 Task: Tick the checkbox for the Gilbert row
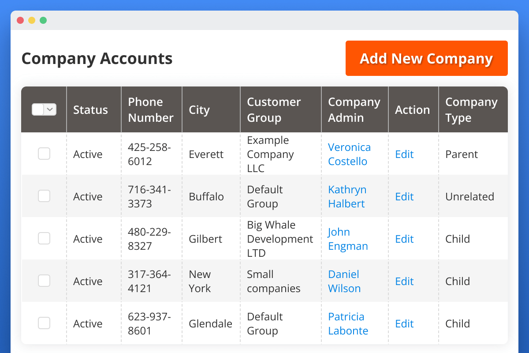point(44,239)
